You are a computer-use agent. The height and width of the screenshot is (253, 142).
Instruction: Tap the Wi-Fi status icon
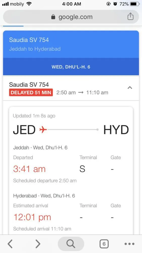pos(29,4)
